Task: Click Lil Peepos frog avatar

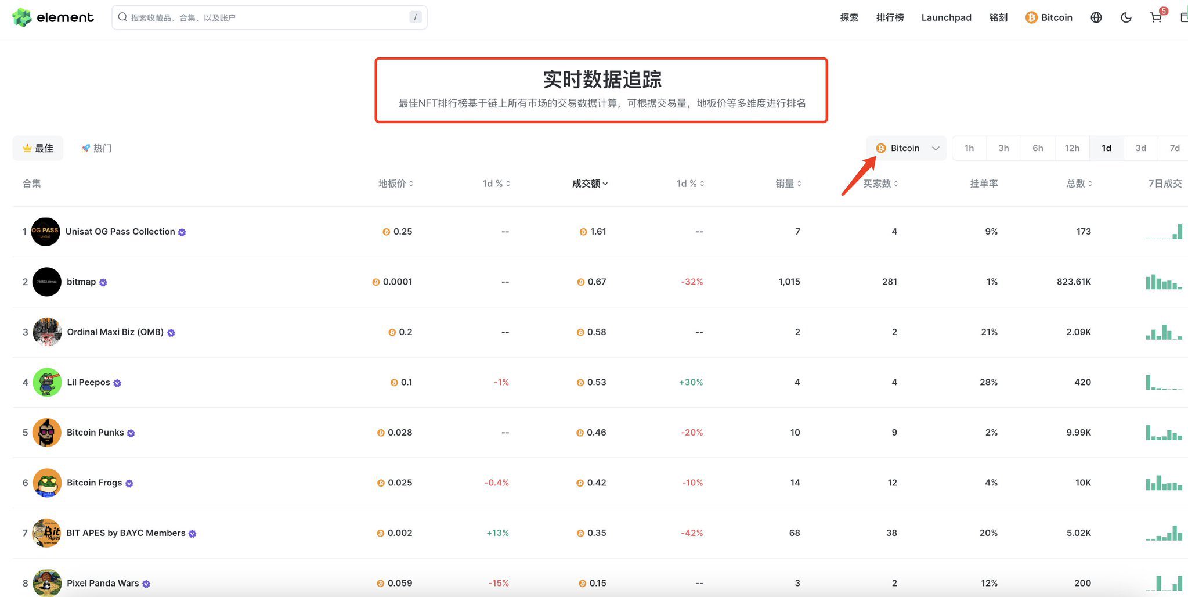Action: click(x=47, y=382)
